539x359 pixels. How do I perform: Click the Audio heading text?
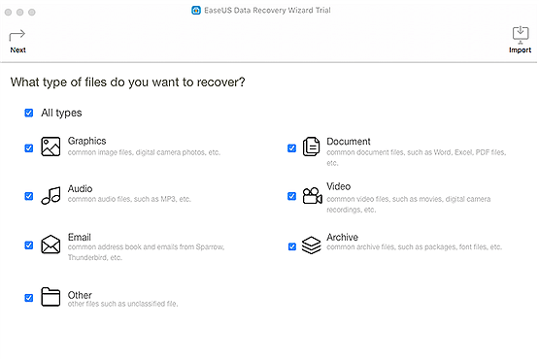[80, 188]
